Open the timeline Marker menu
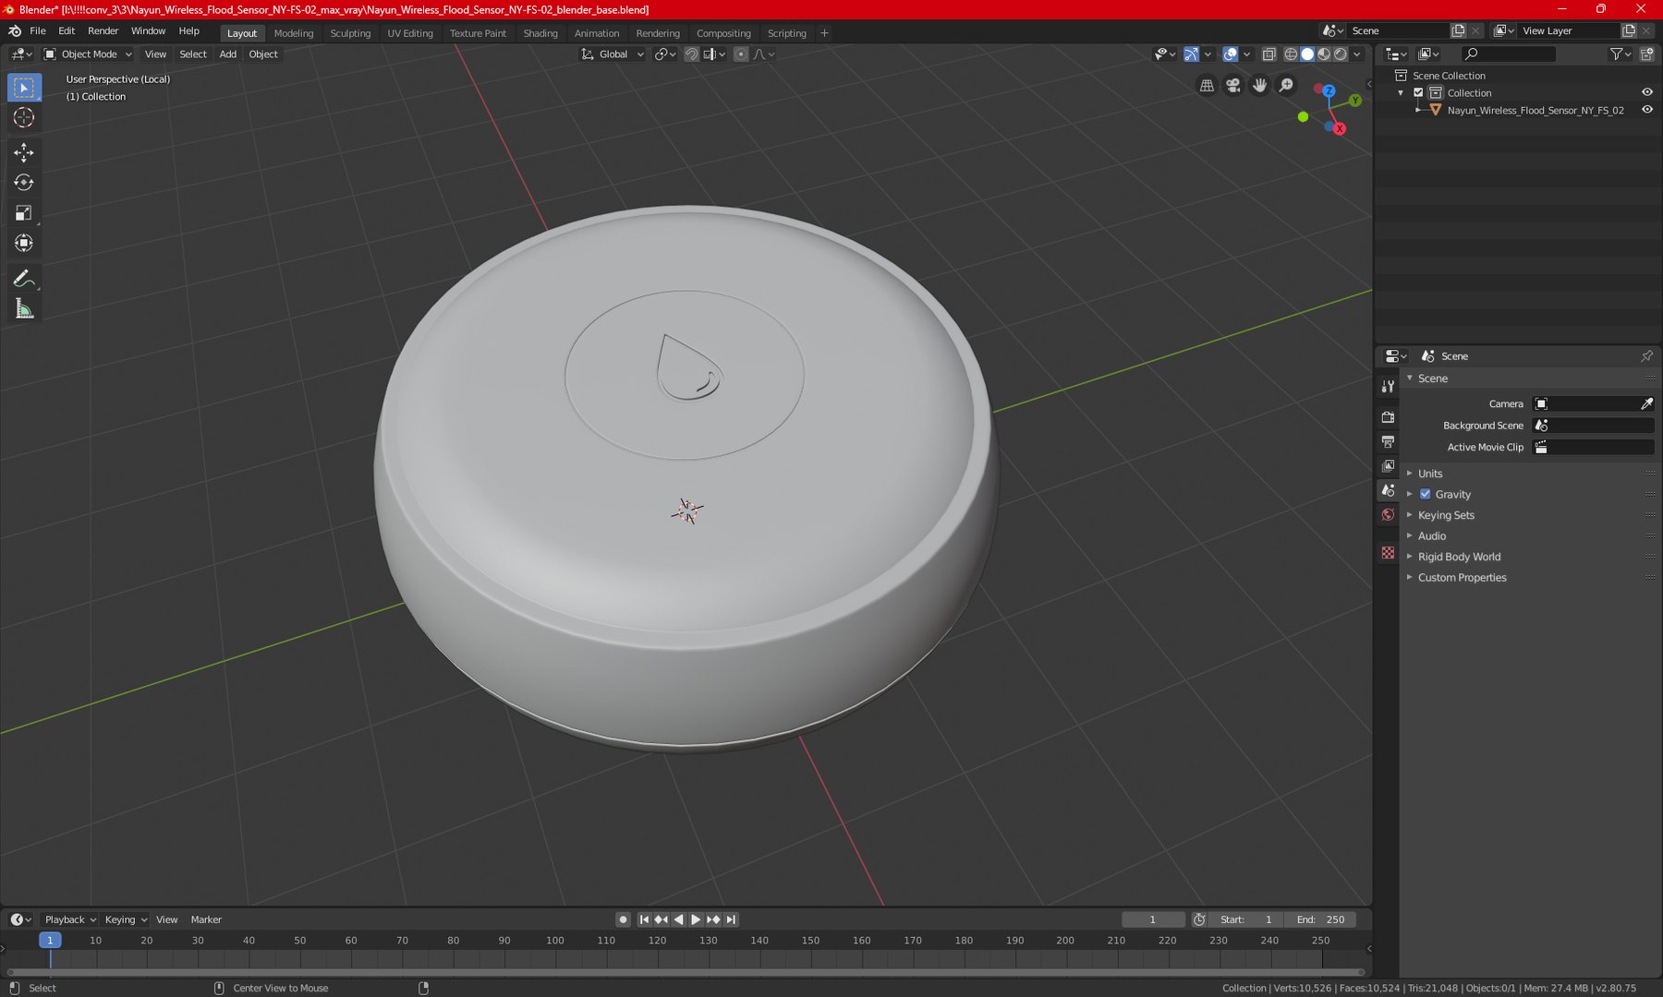 (x=206, y=919)
